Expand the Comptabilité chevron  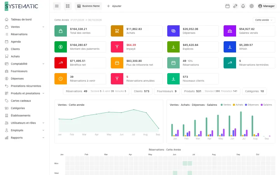[43, 64]
